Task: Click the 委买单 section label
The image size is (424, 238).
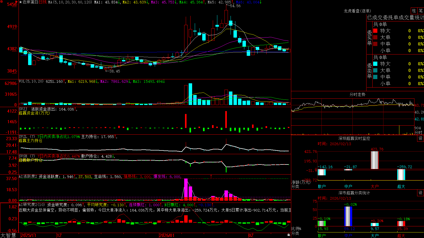Action: click(369, 38)
